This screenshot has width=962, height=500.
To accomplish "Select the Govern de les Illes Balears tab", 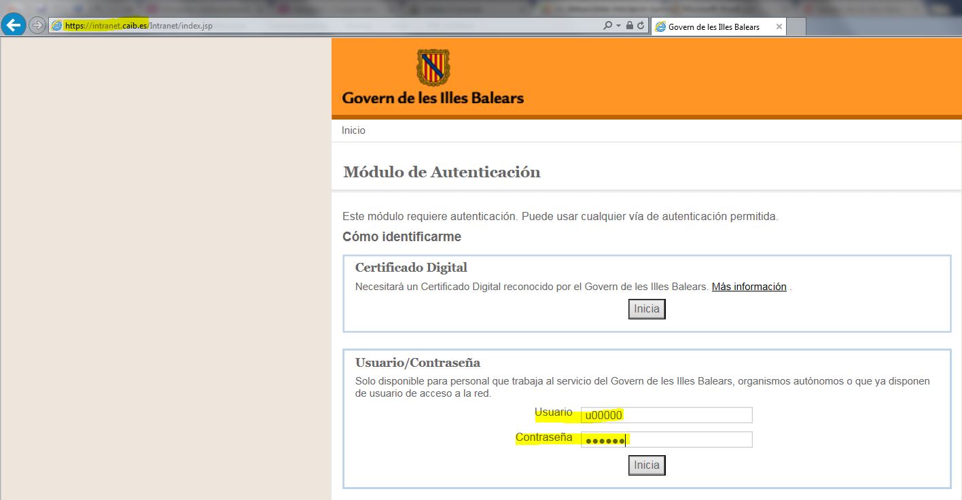I will tap(719, 27).
